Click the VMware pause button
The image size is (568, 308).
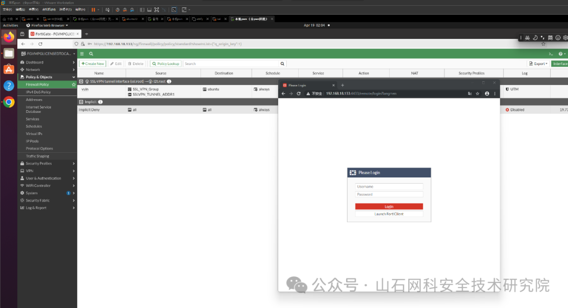pyautogui.click(x=93, y=10)
